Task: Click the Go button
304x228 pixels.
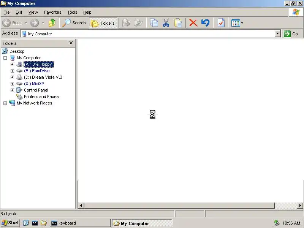Action: [x=291, y=34]
